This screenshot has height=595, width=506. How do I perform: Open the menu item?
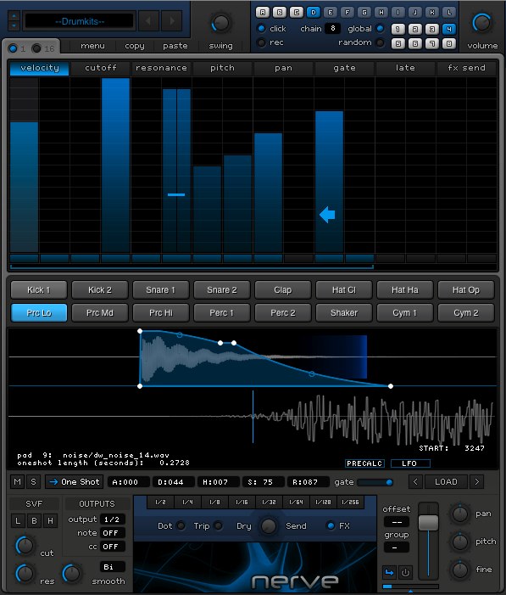[x=92, y=46]
